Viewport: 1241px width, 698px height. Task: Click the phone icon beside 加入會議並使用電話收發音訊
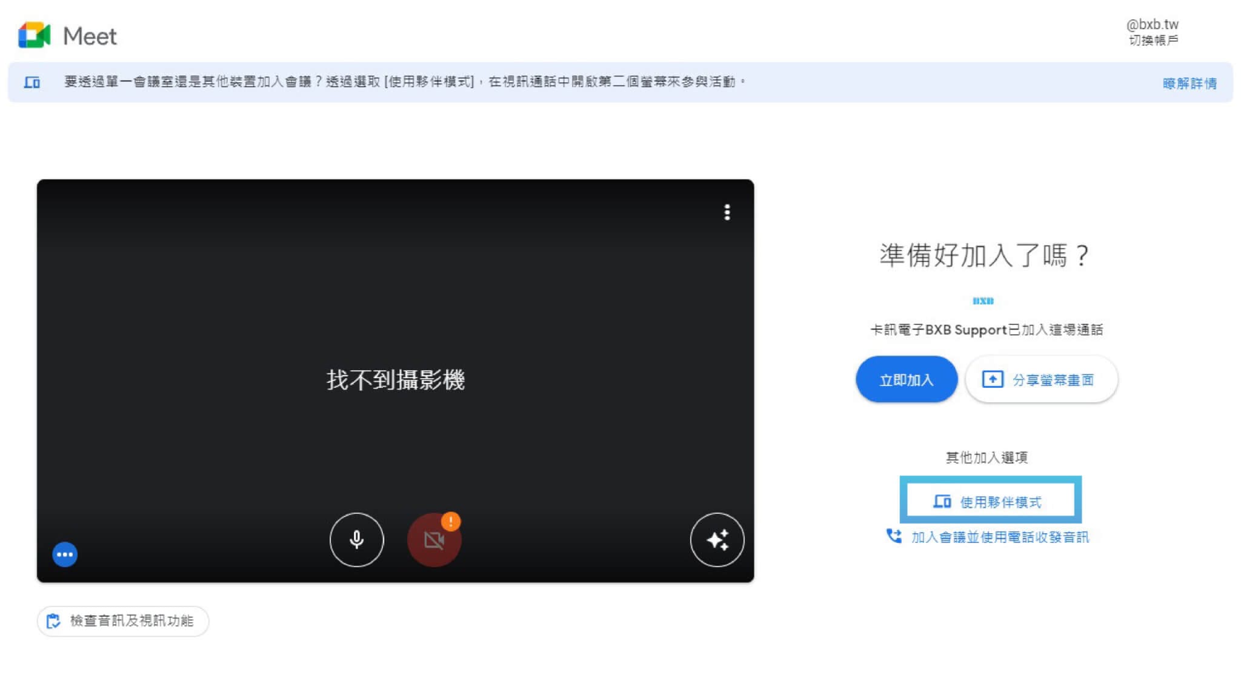point(893,537)
